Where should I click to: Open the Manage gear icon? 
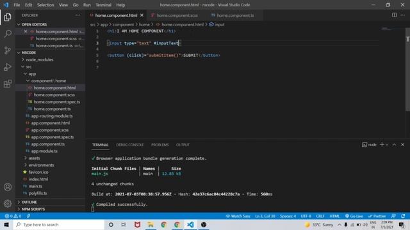click(x=8, y=203)
